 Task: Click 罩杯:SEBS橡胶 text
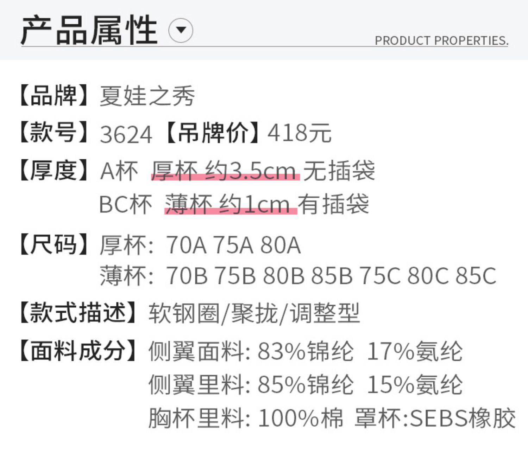[435, 418]
